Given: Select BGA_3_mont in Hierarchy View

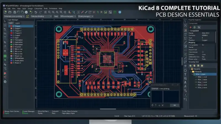Looking at the screenshot, I should 202,88.
